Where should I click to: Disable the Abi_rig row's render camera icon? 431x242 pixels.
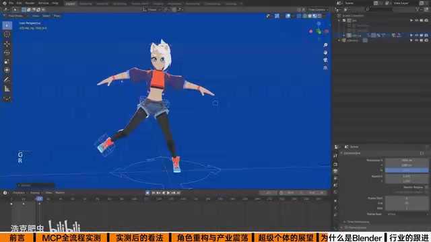(x=426, y=36)
